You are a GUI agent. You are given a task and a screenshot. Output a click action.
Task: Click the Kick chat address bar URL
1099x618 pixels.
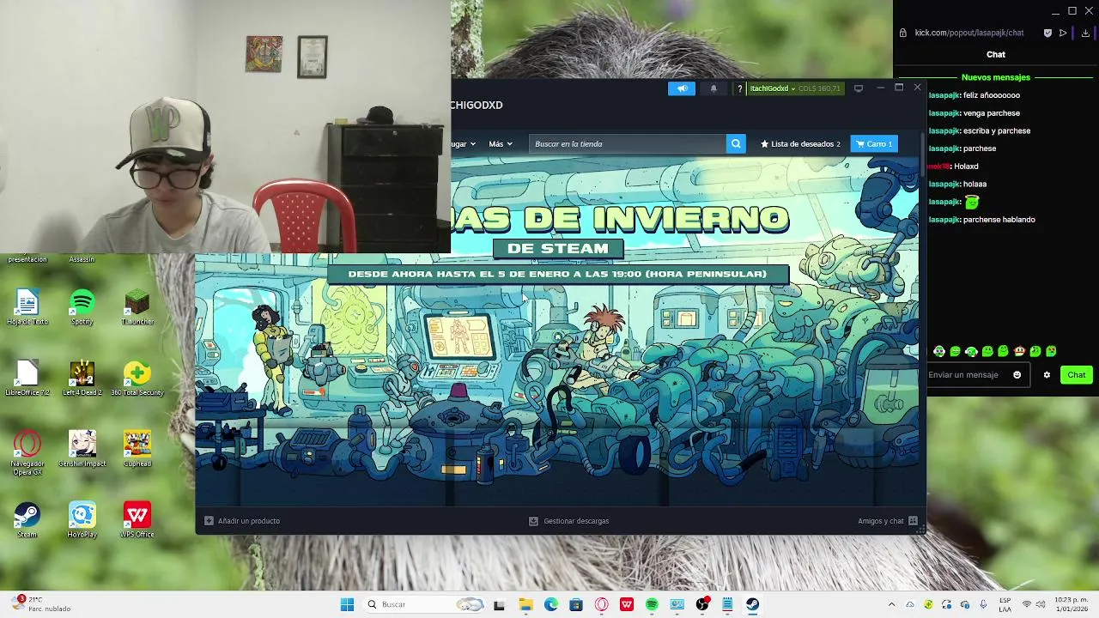click(x=968, y=33)
